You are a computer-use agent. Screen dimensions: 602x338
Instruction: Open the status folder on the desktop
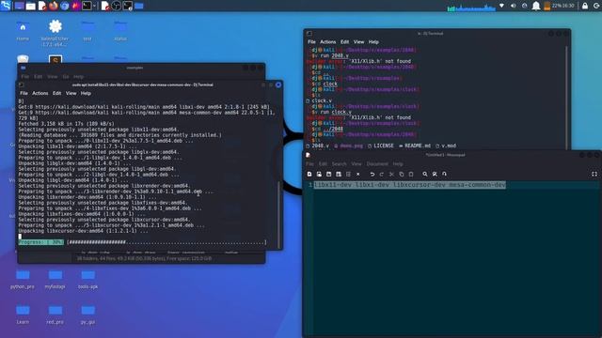120,30
